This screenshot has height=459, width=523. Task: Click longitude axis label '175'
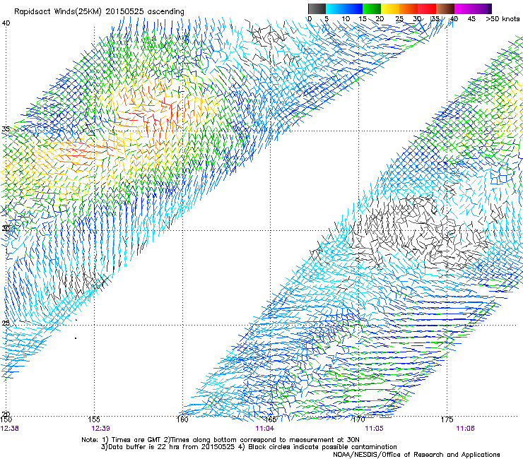pos(447,419)
